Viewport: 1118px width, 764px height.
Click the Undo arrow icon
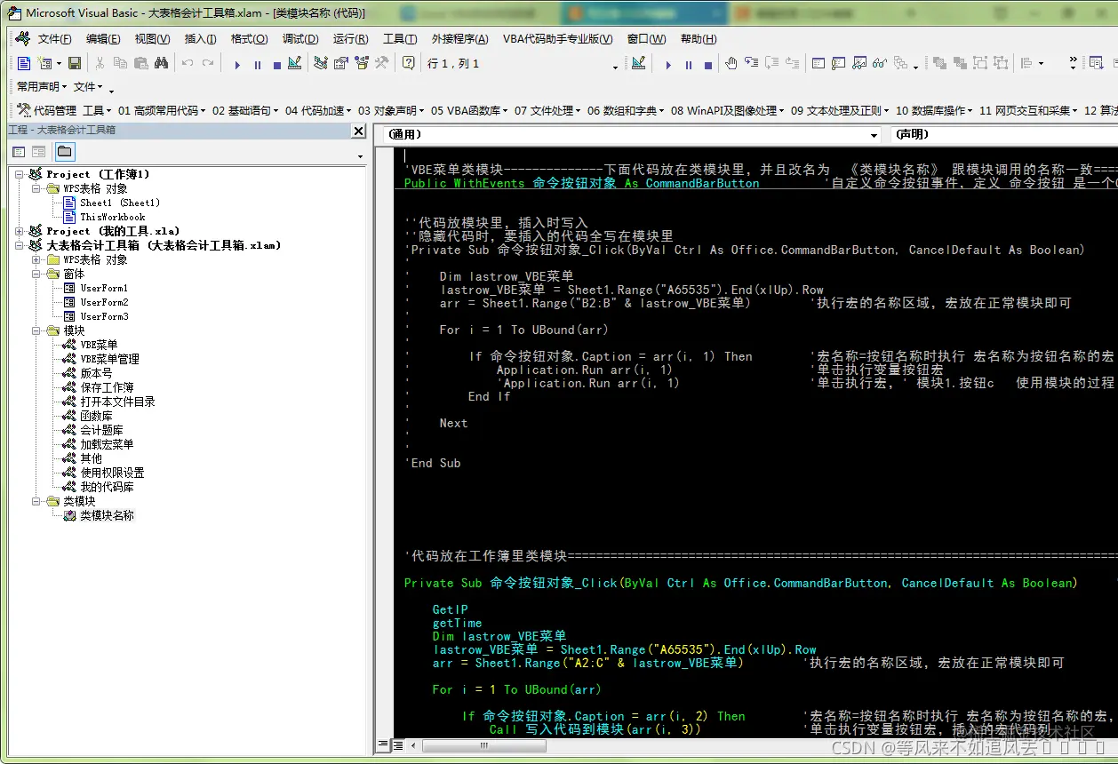187,63
